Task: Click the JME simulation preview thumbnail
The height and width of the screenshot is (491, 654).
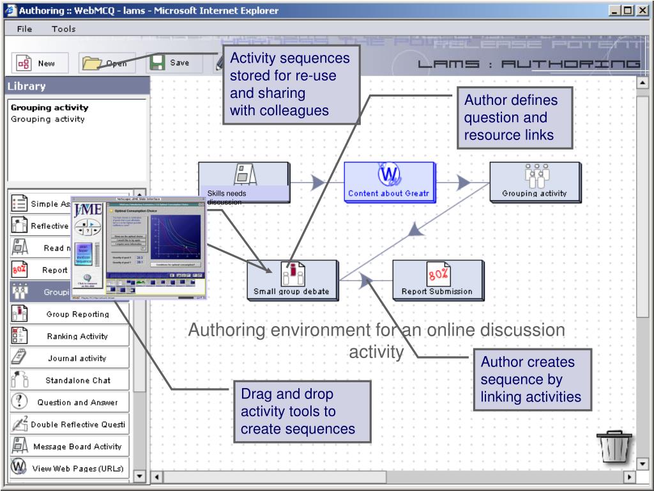Action: pos(139,248)
